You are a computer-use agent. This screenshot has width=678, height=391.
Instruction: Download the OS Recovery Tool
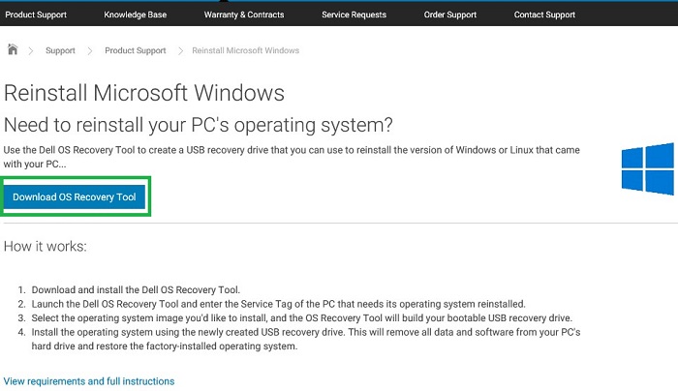[75, 197]
